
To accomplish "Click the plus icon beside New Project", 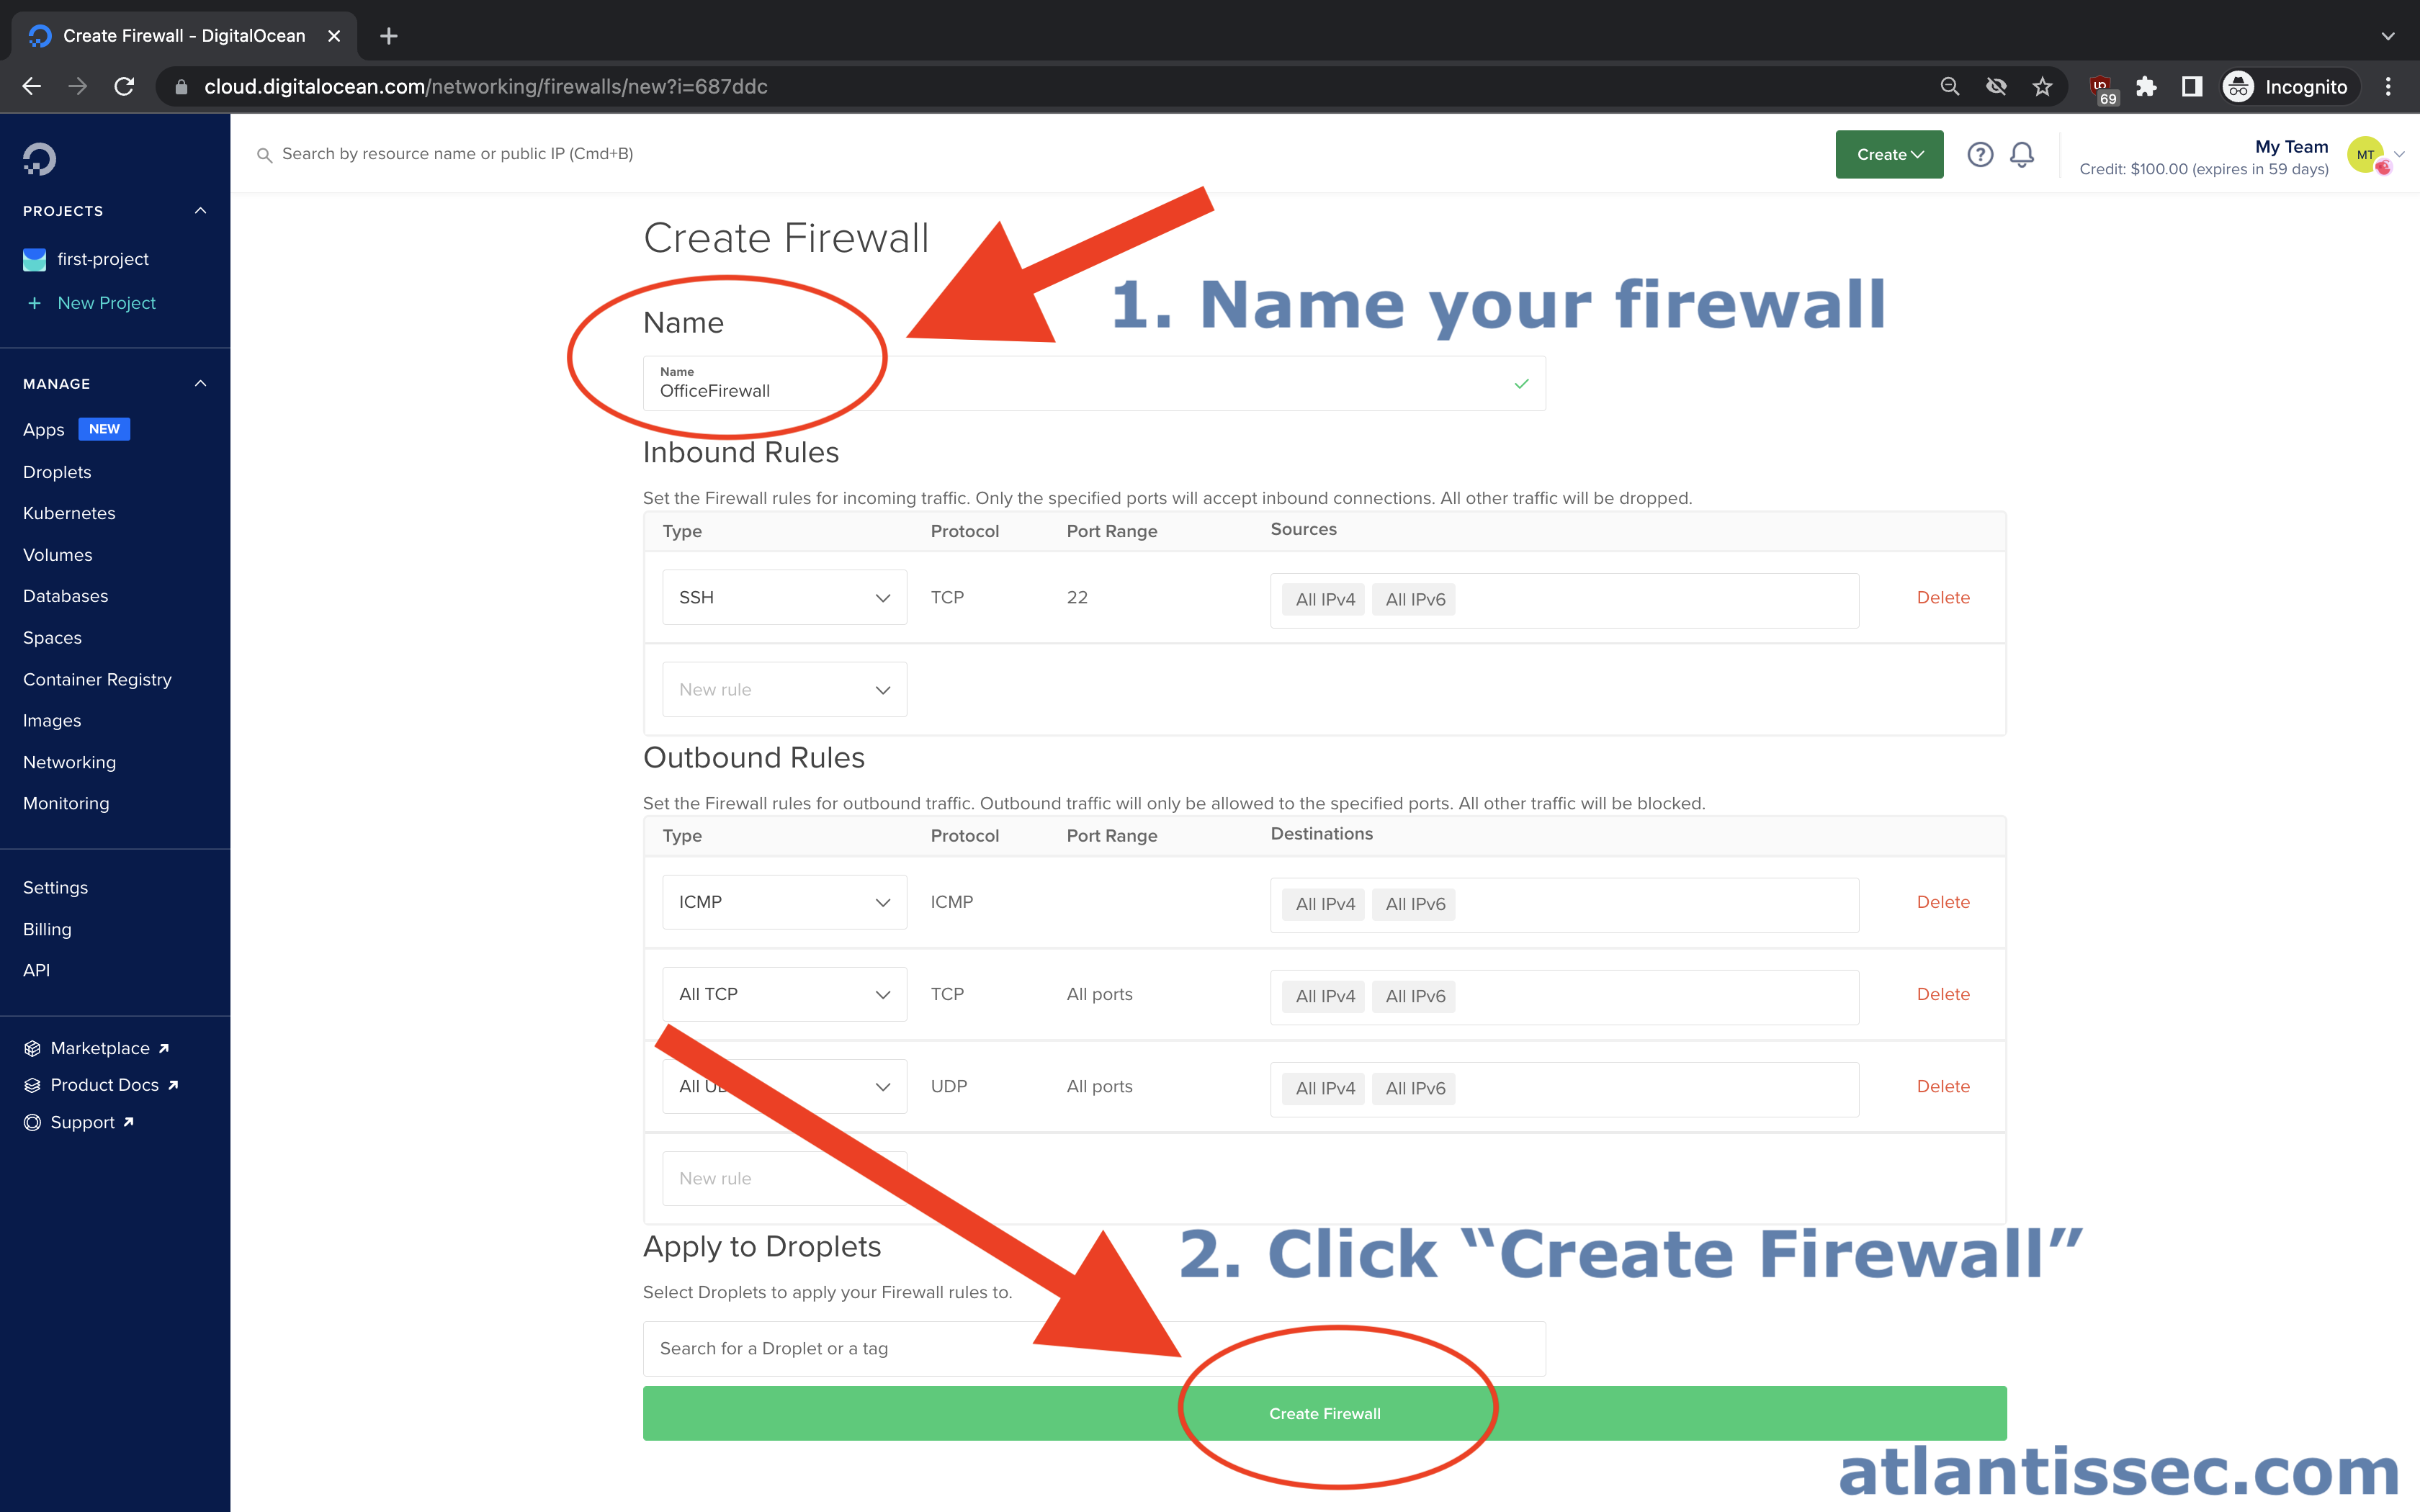I will tap(34, 303).
